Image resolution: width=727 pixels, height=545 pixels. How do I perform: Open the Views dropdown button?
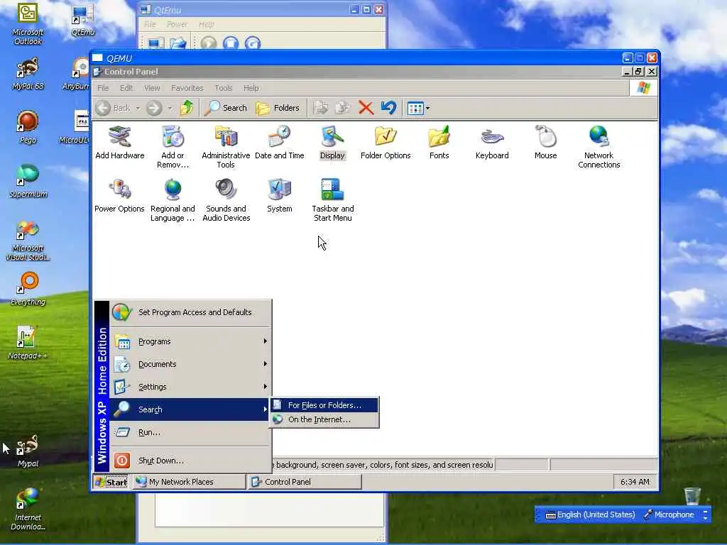[418, 109]
